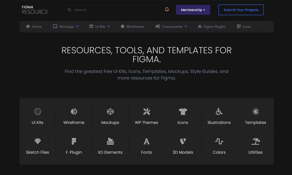This screenshot has width=292, height=175.
Task: Select the Icons t-shirt category icon
Action: (183, 112)
